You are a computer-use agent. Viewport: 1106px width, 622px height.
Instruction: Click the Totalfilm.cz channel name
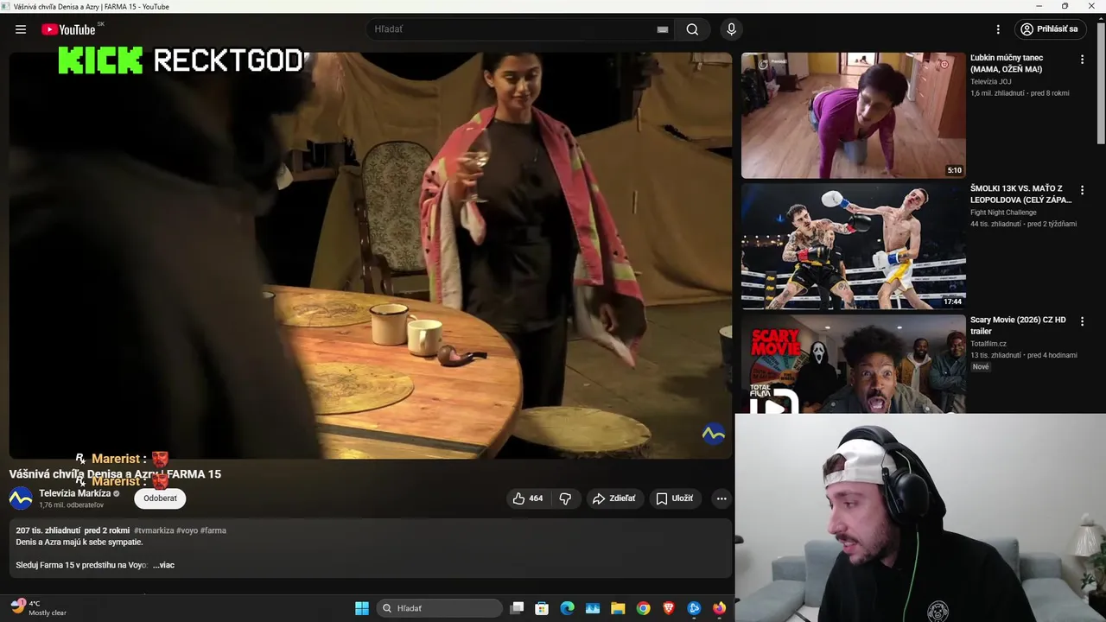988,344
